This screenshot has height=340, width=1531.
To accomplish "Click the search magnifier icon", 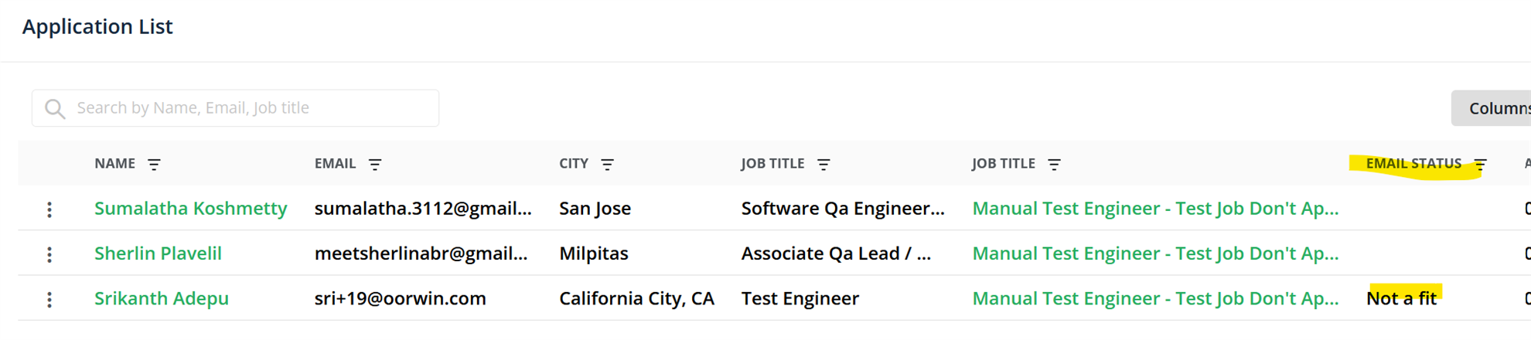I will tap(55, 109).
